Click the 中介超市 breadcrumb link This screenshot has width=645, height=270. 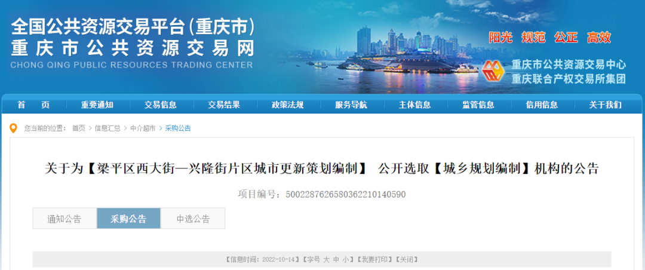click(143, 128)
